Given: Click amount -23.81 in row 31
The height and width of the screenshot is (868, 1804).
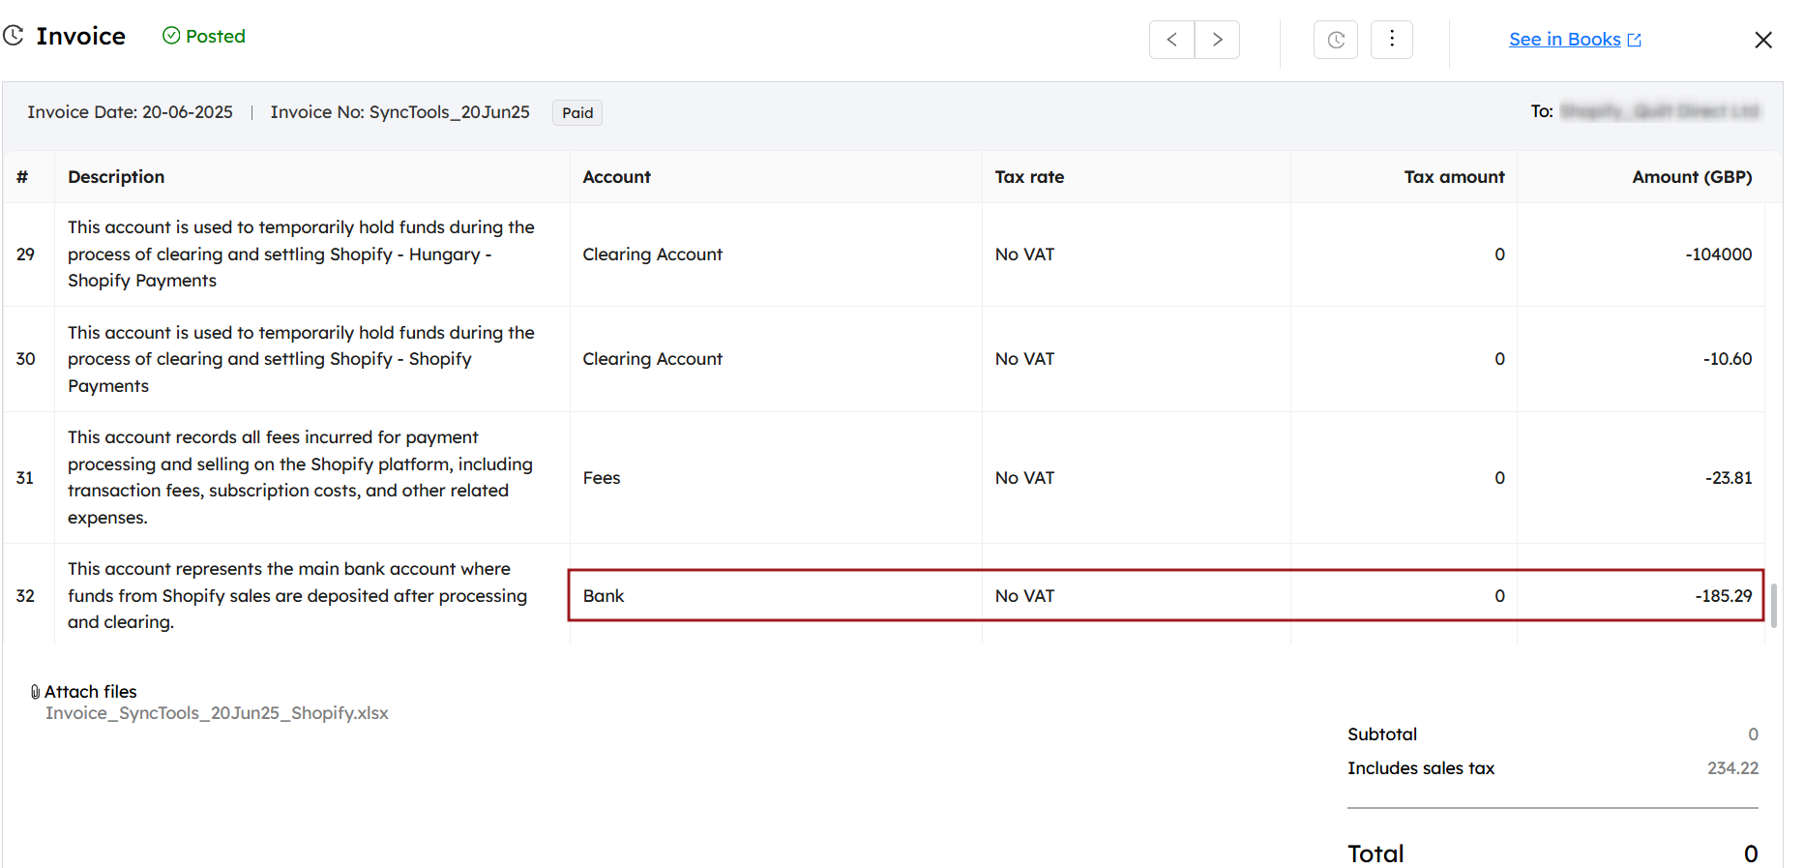Looking at the screenshot, I should click(x=1729, y=478).
